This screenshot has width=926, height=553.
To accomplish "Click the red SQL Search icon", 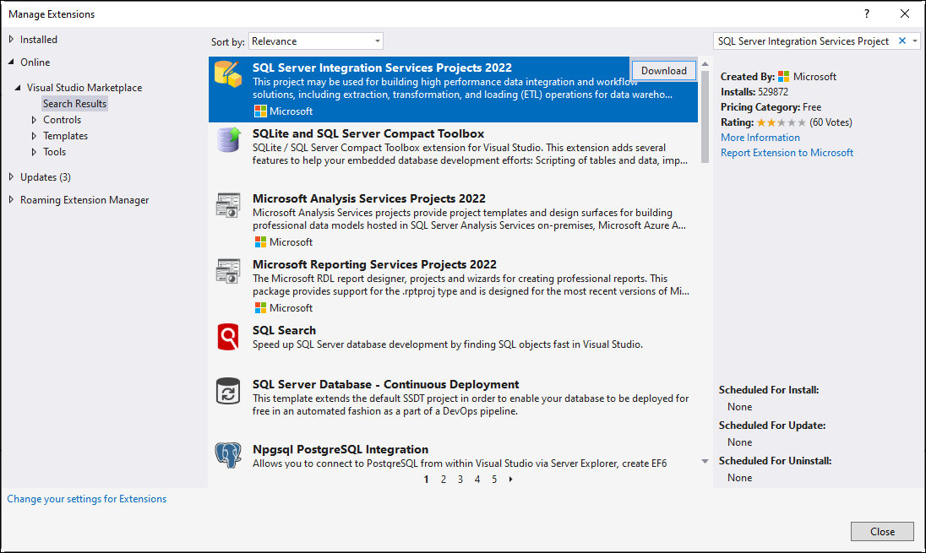I will (228, 337).
